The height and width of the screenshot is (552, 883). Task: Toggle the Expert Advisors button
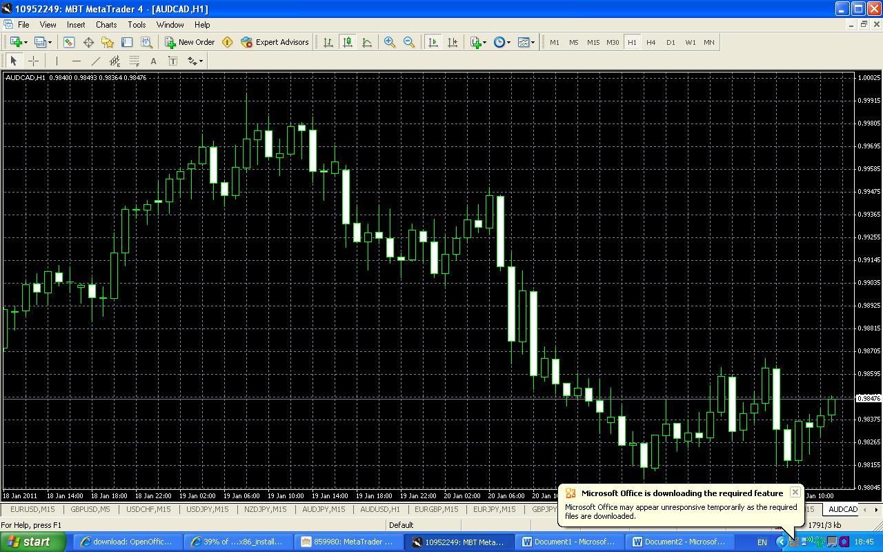(x=275, y=42)
